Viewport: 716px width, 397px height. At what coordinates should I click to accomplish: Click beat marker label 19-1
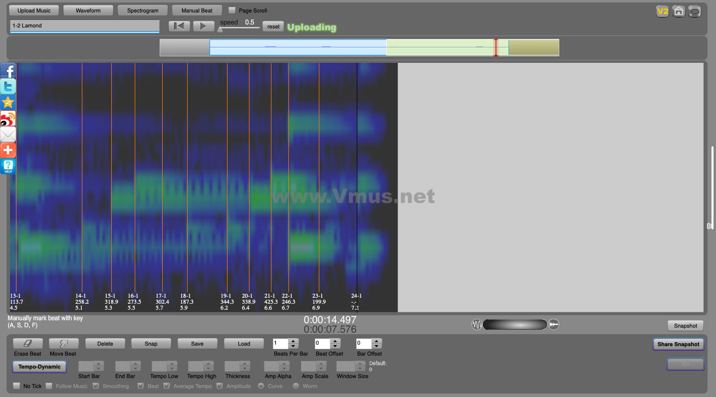point(226,296)
